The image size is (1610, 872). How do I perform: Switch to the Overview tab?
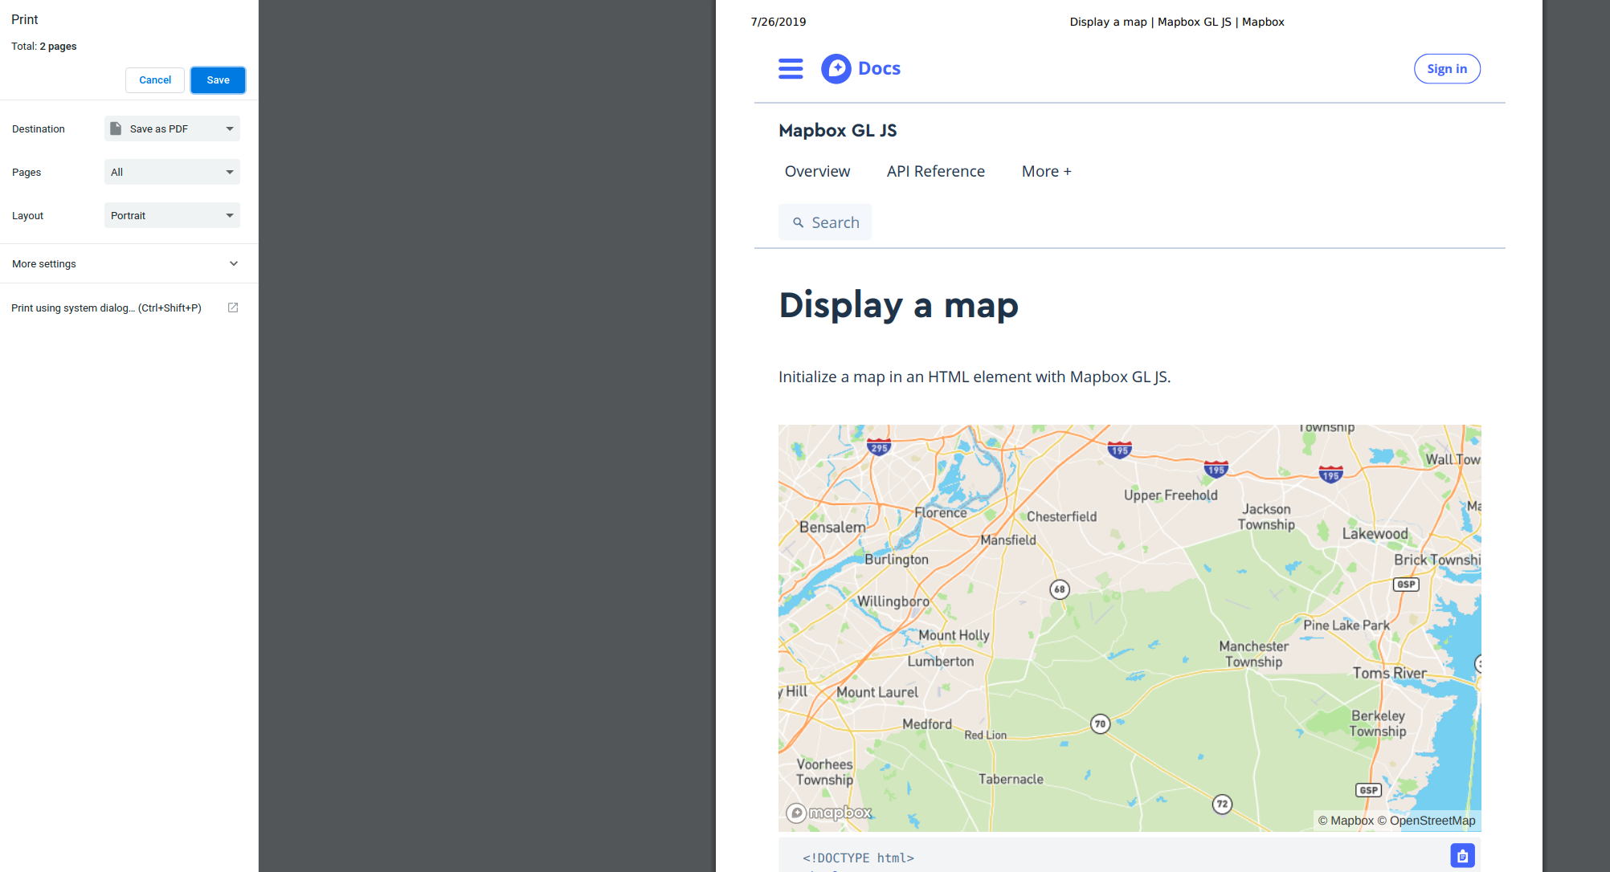pyautogui.click(x=817, y=171)
